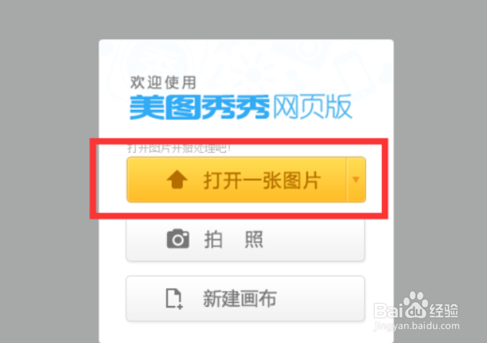Open a picture via 打开一张图片 label
Image resolution: width=487 pixels, height=343 pixels.
click(262, 181)
